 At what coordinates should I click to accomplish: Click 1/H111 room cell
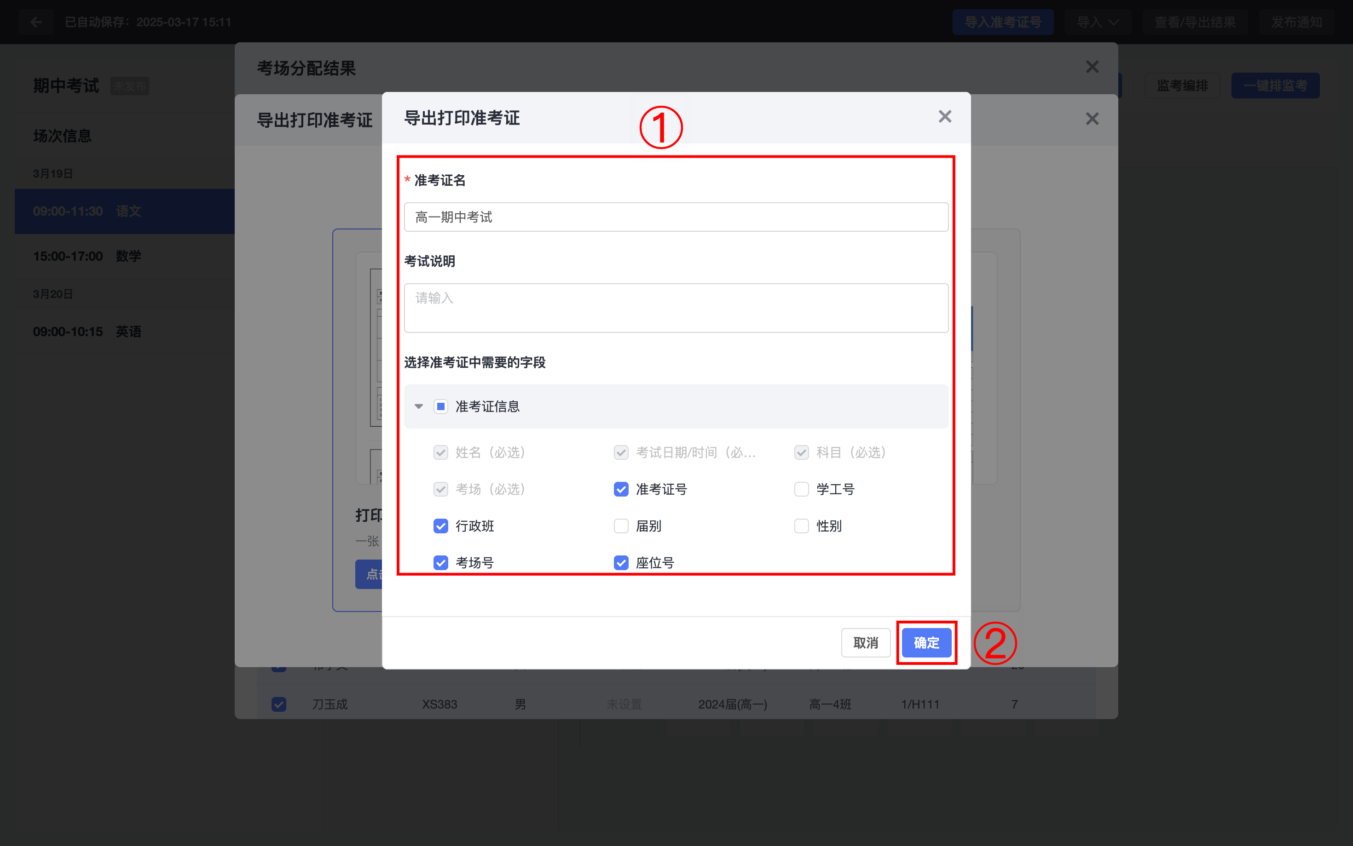click(x=920, y=704)
